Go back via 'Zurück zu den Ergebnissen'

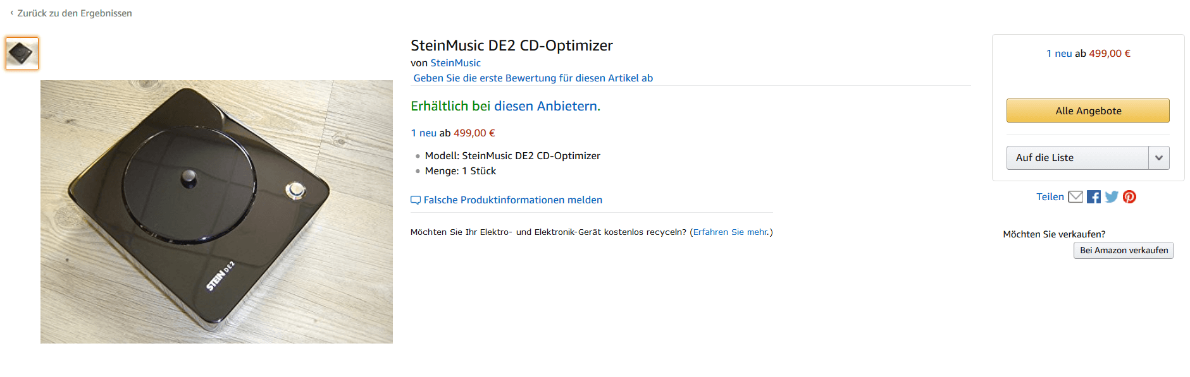pyautogui.click(x=75, y=13)
